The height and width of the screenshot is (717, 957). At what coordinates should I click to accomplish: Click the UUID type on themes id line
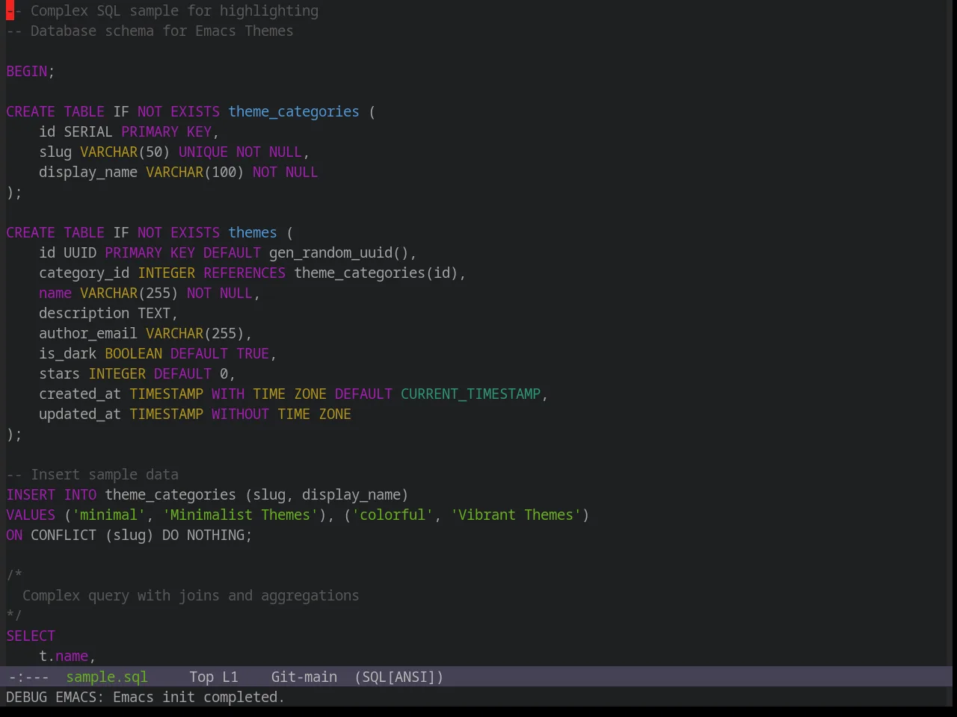[80, 252]
